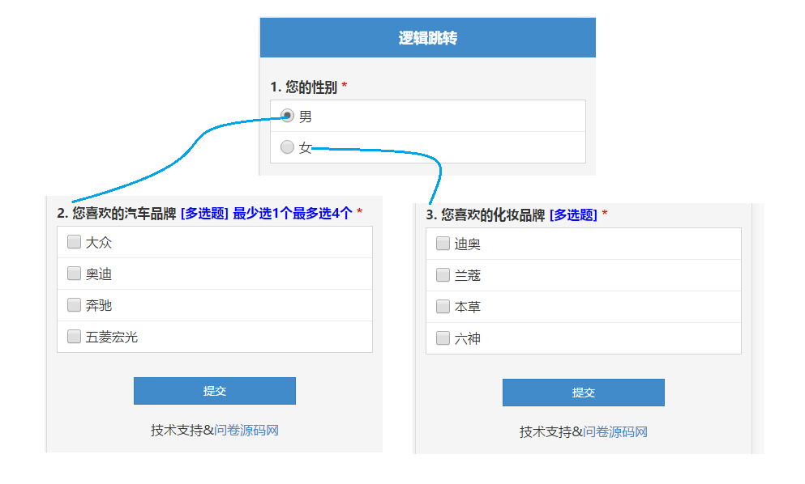805x484 pixels.
Task: Click question text 3. 您喜欢的化妆品牌
Action: click(485, 214)
